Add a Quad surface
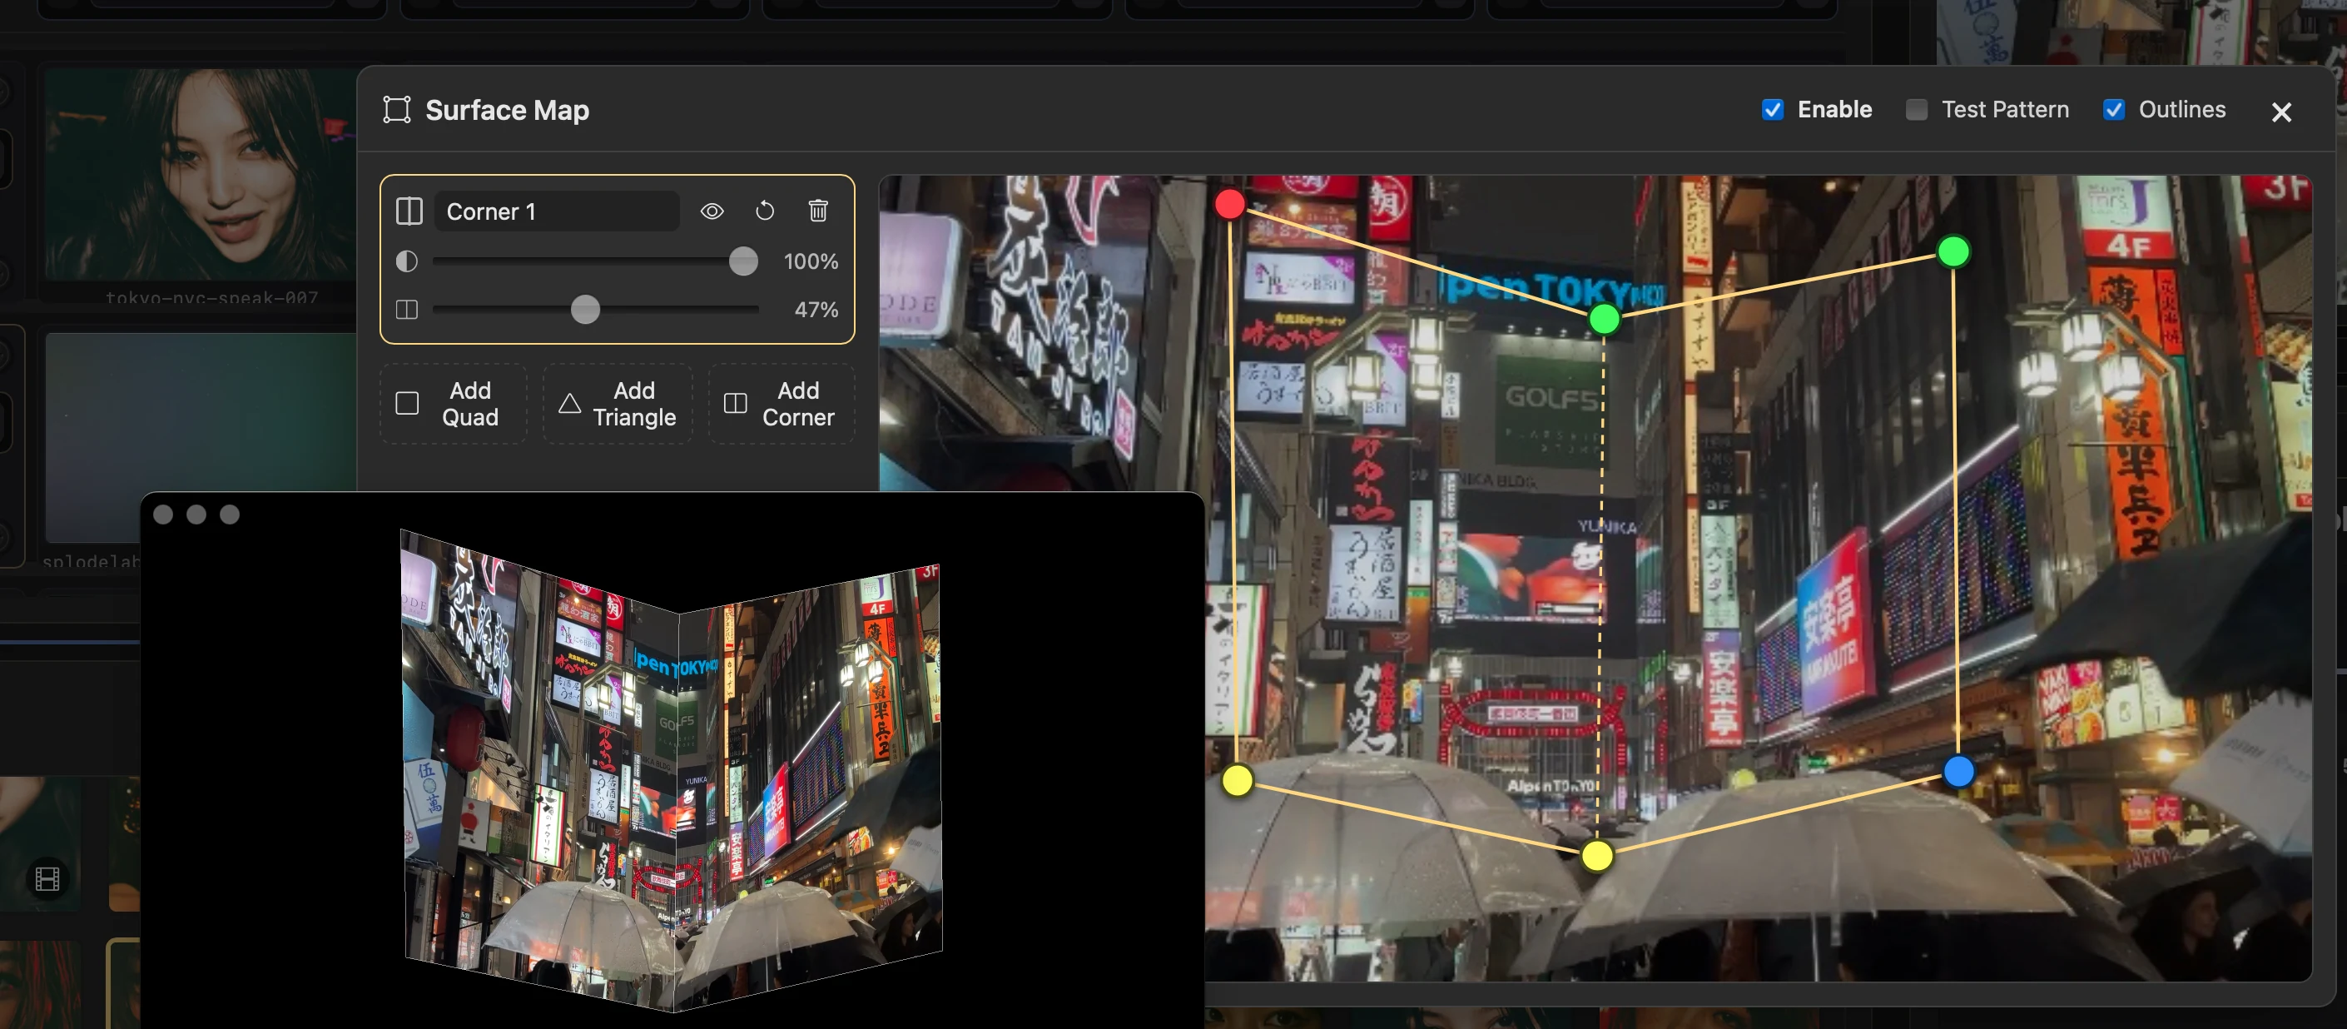 [453, 404]
